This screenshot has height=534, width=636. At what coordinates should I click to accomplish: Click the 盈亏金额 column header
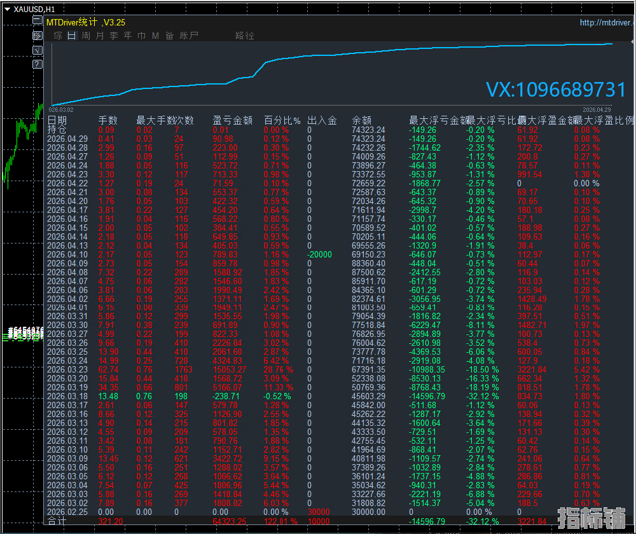(232, 120)
